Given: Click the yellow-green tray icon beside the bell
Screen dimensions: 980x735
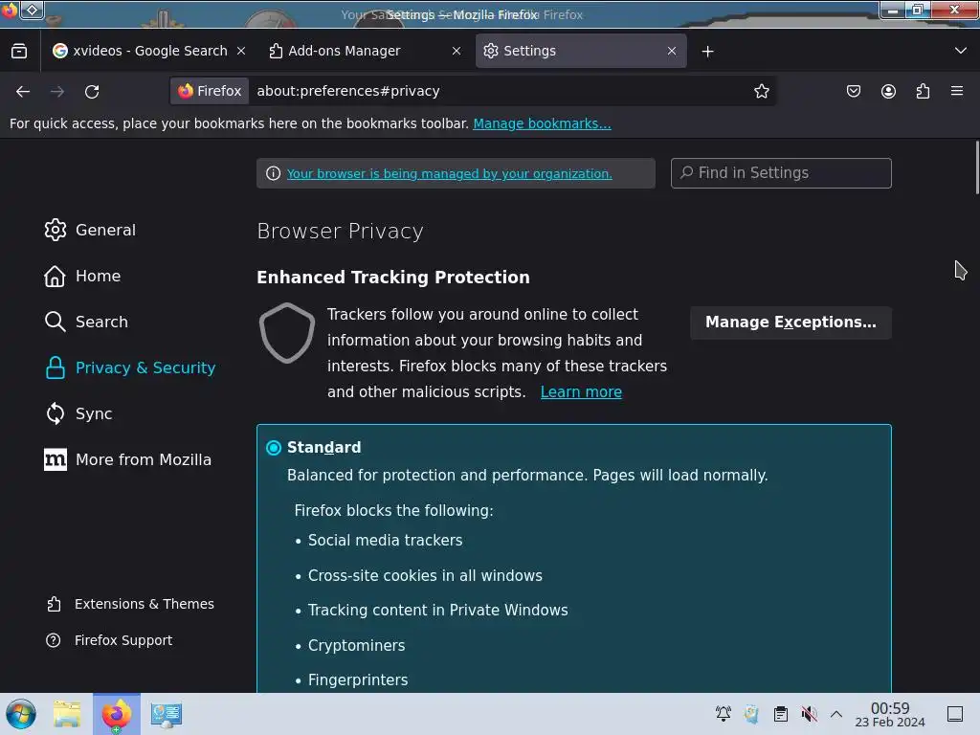Looking at the screenshot, I should 751,714.
